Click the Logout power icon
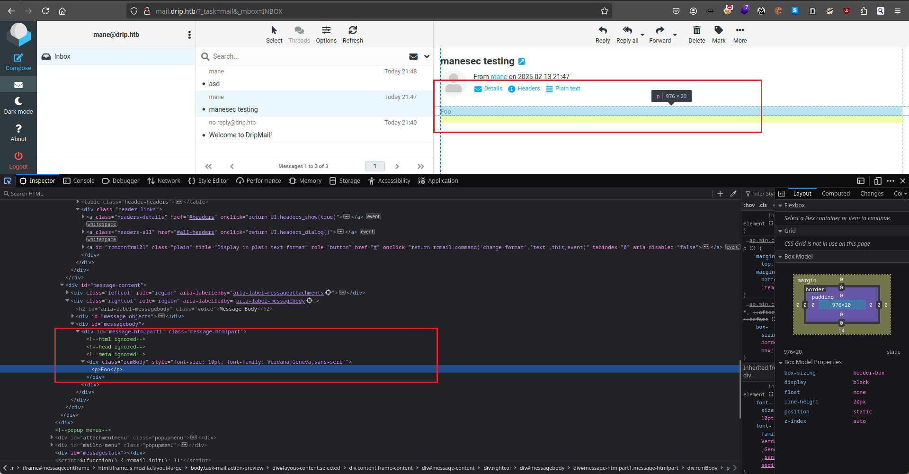Image resolution: width=909 pixels, height=474 pixels. click(18, 156)
